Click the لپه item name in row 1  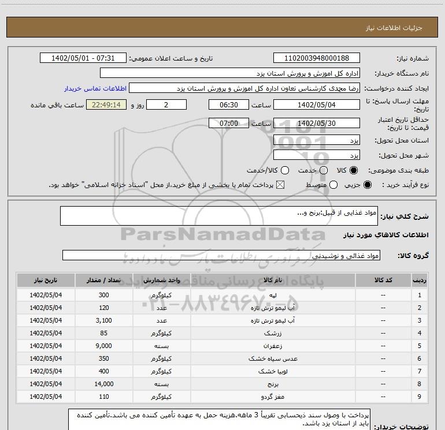point(273,295)
